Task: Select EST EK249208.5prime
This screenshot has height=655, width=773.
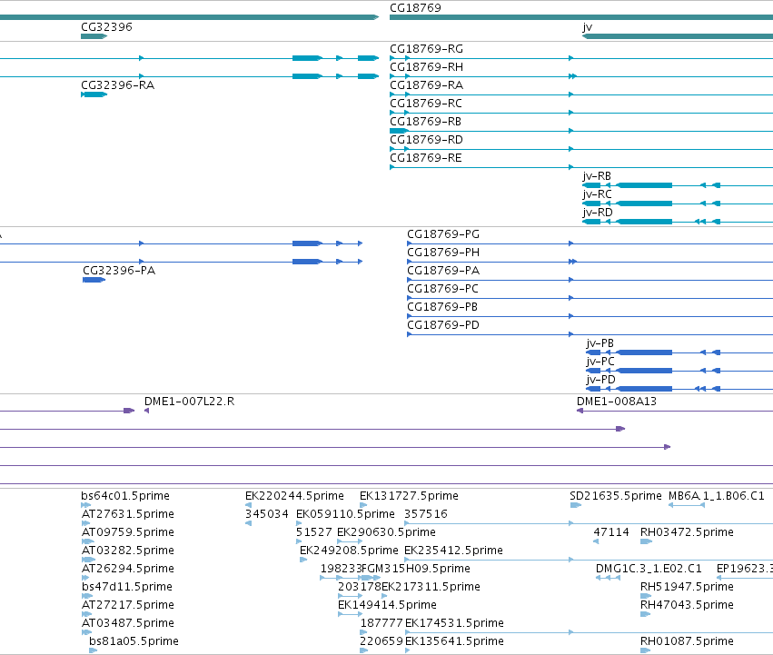Action: (x=349, y=551)
